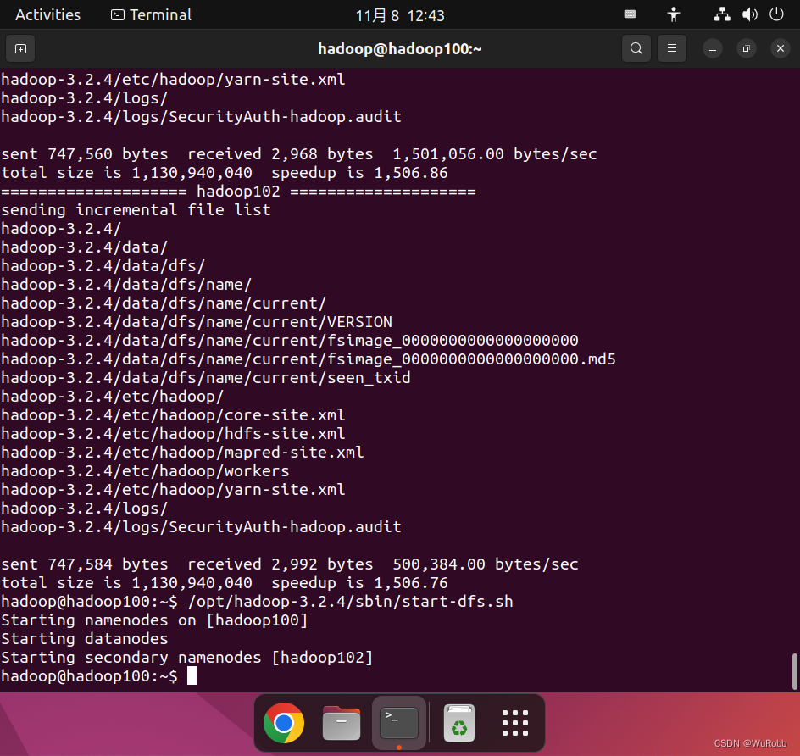Minimize the terminal window
Image resolution: width=800 pixels, height=756 pixels.
713,49
